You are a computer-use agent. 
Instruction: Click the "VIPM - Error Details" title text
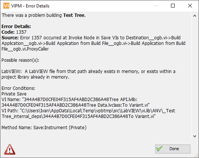[x=30, y=6]
